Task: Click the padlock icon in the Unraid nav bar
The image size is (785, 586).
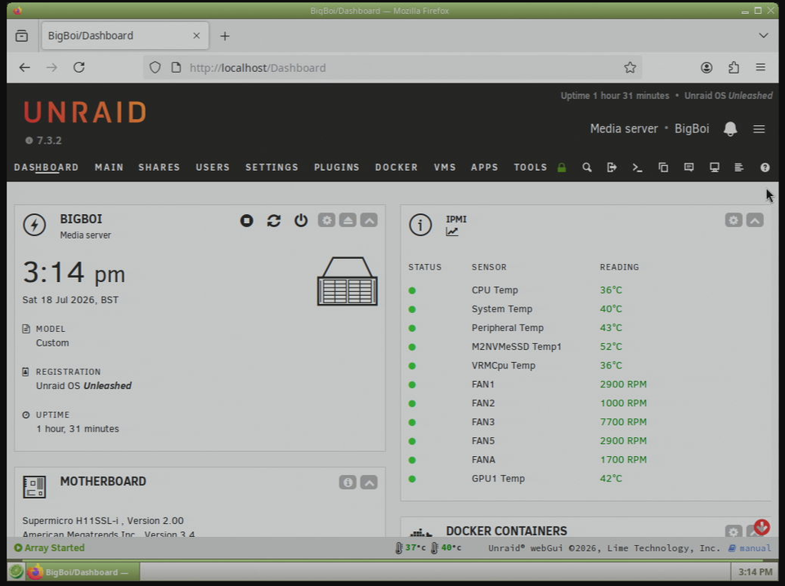Action: pyautogui.click(x=562, y=168)
